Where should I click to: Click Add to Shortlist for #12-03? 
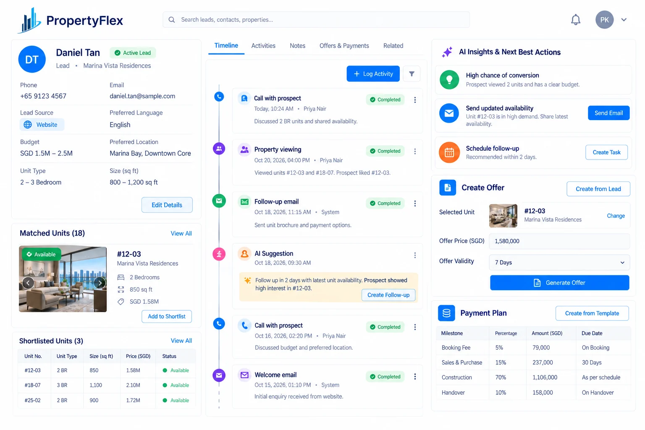point(167,317)
